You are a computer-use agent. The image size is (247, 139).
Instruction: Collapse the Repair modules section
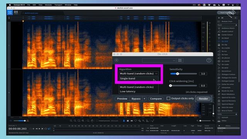coord(236,25)
